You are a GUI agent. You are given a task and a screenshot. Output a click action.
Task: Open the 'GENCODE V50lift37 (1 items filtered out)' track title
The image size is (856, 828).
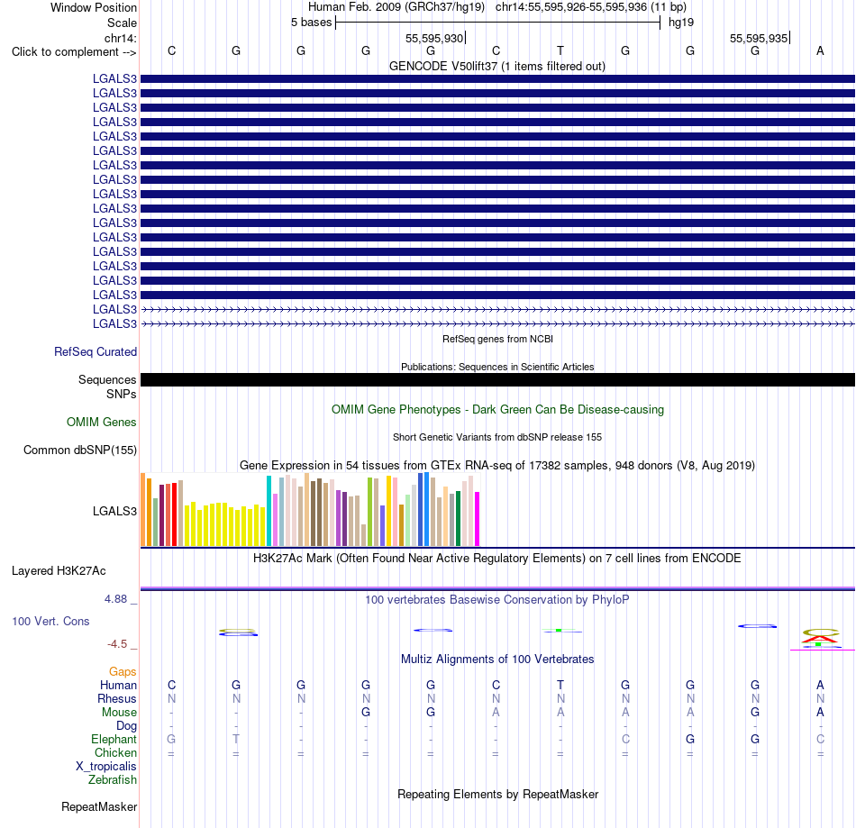[x=497, y=67]
